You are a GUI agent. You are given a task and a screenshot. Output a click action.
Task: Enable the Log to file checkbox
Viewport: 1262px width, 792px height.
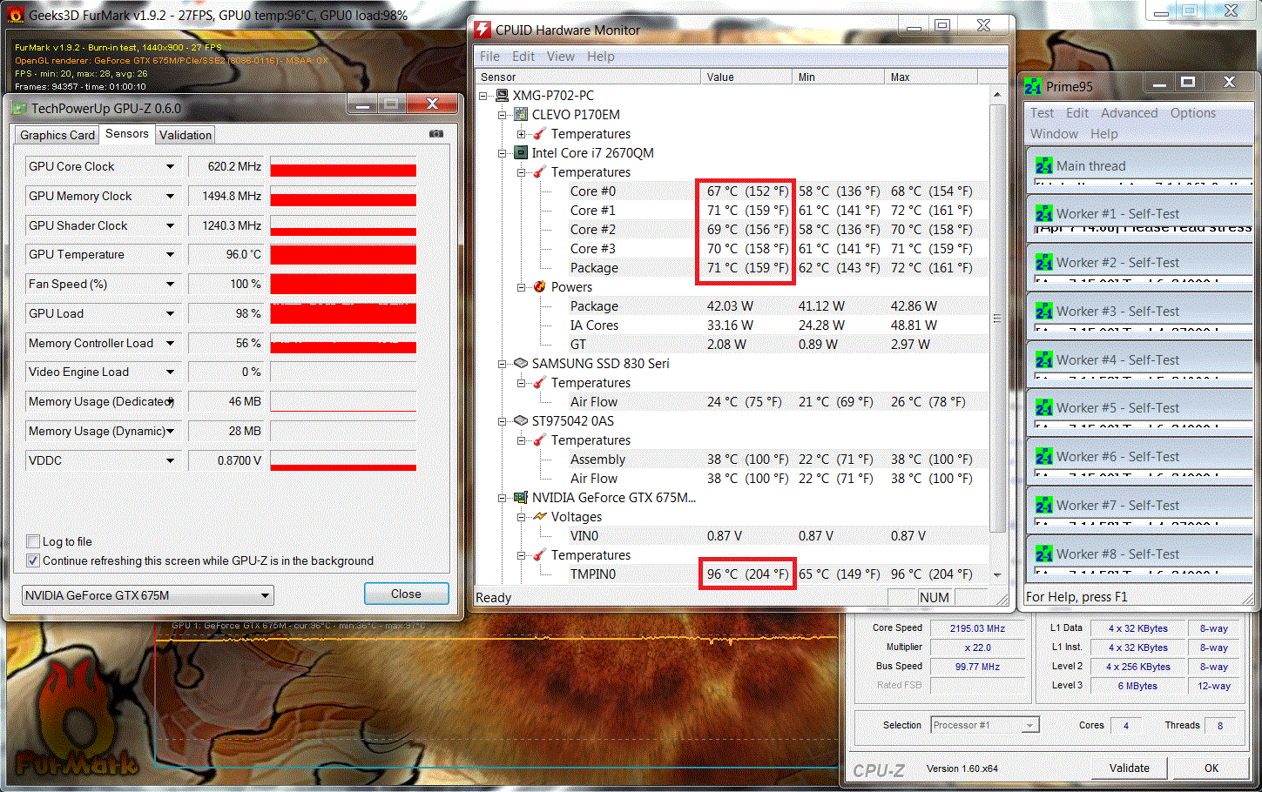(x=33, y=541)
